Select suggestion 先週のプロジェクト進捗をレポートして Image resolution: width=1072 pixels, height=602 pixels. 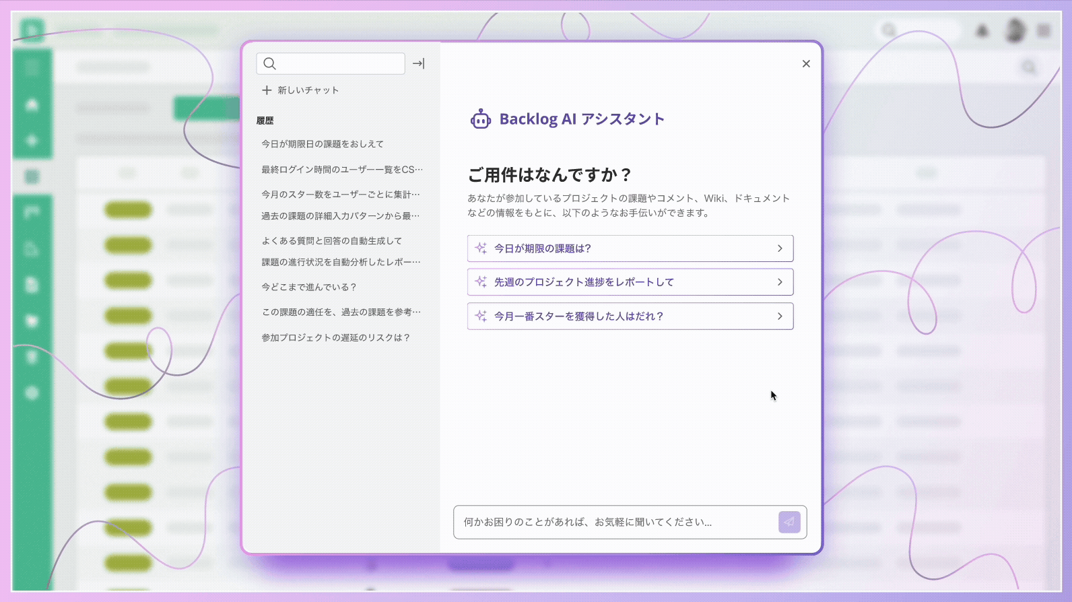[x=630, y=282]
